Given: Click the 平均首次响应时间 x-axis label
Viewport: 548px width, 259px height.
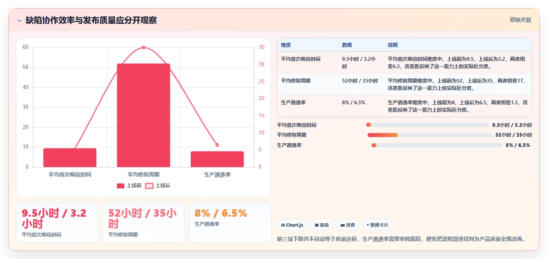Looking at the screenshot, I should pos(70,174).
